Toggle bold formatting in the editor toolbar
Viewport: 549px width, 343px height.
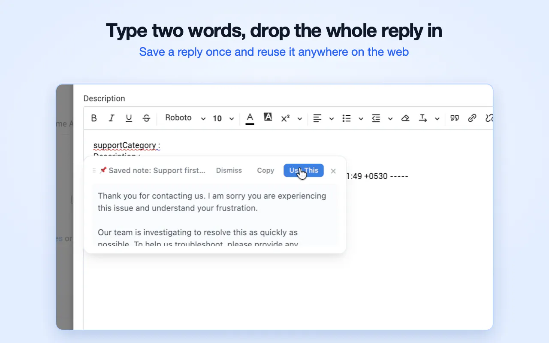94,118
